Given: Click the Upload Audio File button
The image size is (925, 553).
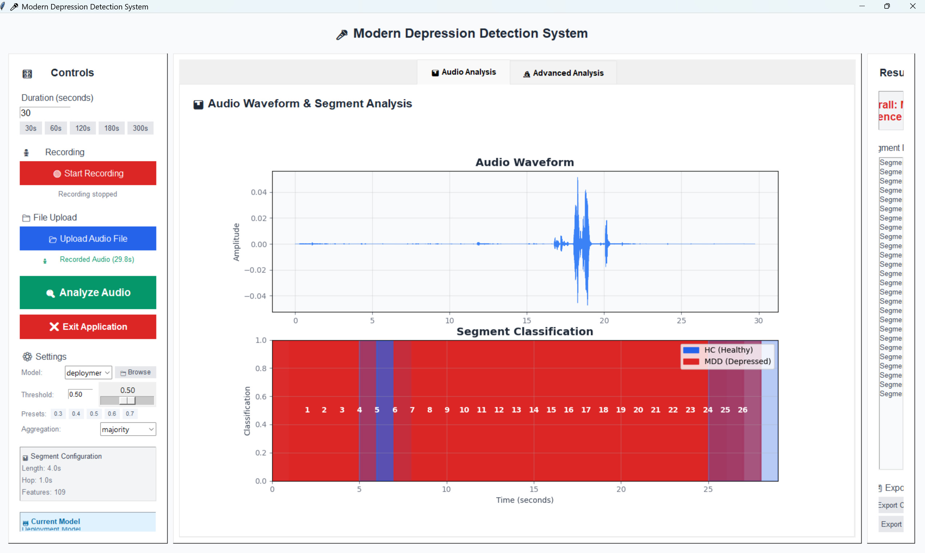Looking at the screenshot, I should tap(88, 239).
